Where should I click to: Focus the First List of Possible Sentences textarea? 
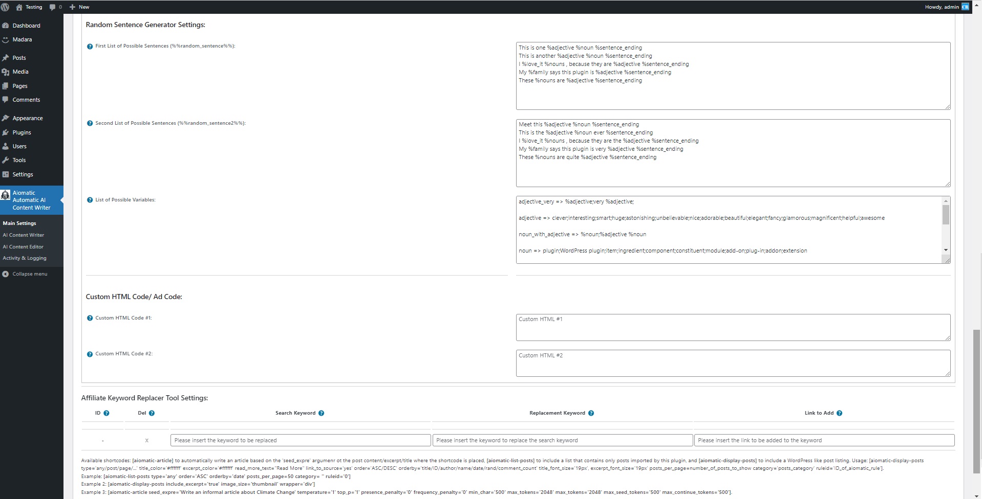(x=733, y=76)
